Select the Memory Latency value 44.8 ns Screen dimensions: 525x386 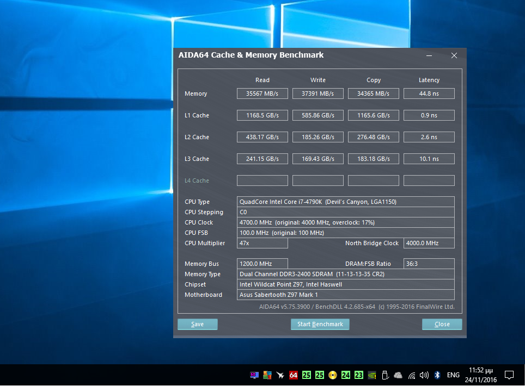tap(429, 94)
